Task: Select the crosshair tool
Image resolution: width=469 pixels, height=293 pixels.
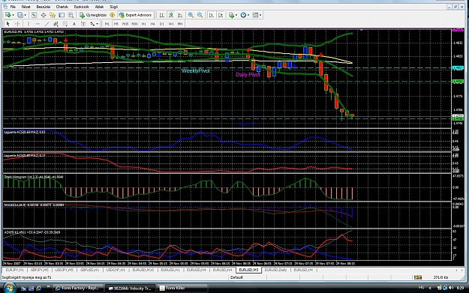Action: point(17,23)
